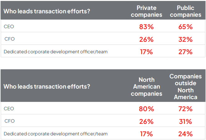The width and height of the screenshot is (206, 140).
Task: Click the 31% CFO value outside North America
Action: pos(185,121)
